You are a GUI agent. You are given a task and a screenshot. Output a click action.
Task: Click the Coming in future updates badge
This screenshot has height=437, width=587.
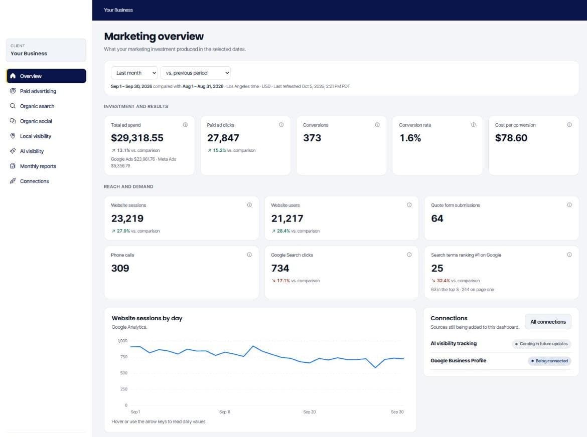(x=541, y=344)
